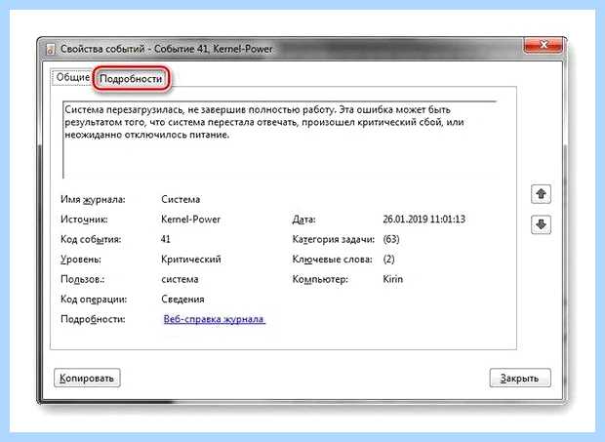Select the Общие tab
605x442 pixels.
tap(72, 77)
